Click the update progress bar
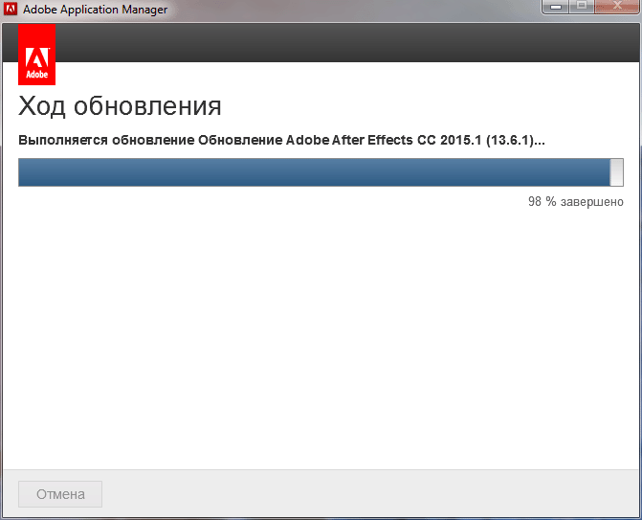 321,172
